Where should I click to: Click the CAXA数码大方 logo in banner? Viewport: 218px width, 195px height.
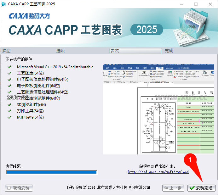pos(29,16)
